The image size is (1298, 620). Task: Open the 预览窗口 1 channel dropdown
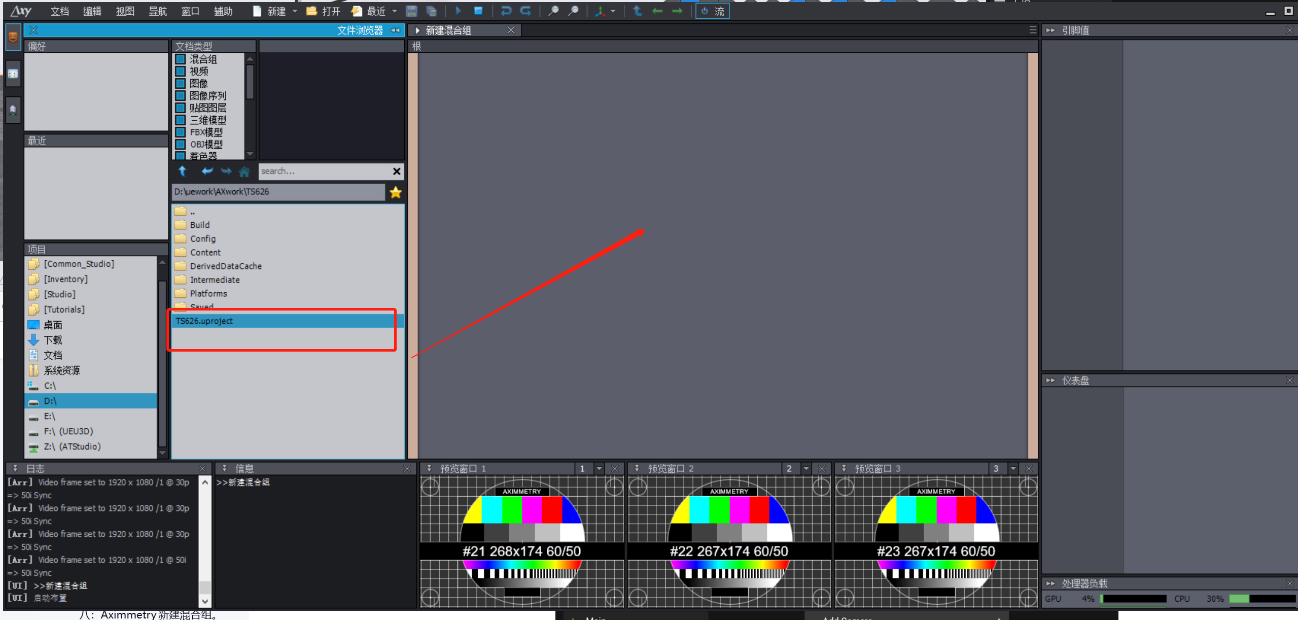[599, 469]
